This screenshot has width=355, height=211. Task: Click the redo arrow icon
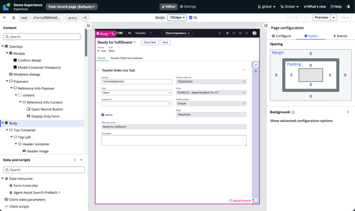[306, 18]
